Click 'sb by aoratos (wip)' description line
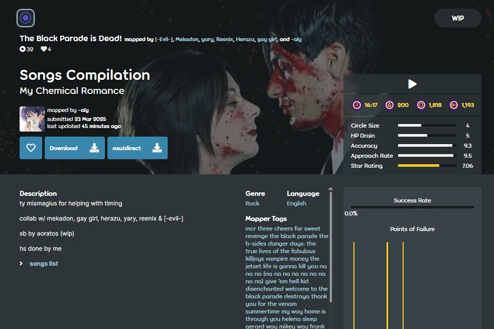494x329 pixels. 47,234
